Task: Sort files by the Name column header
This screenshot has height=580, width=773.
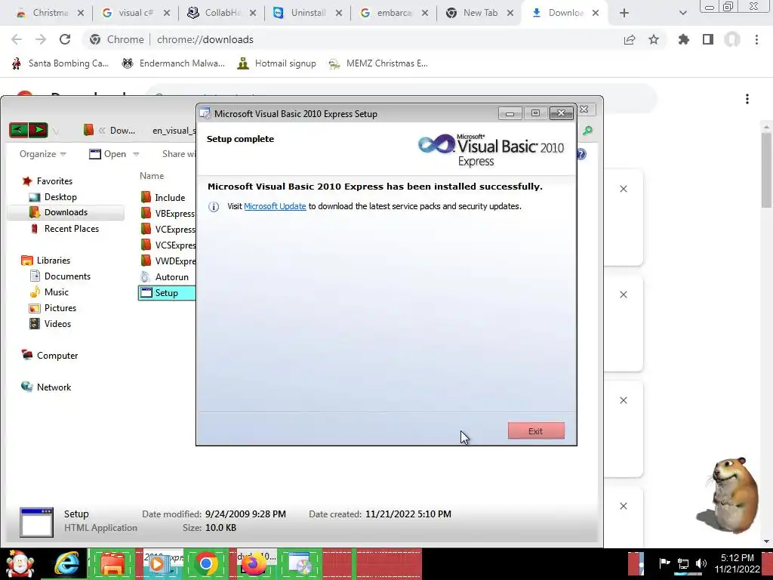Action: [152, 175]
